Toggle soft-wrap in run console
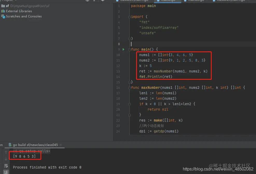This screenshot has width=256, height=174. tap(6, 166)
